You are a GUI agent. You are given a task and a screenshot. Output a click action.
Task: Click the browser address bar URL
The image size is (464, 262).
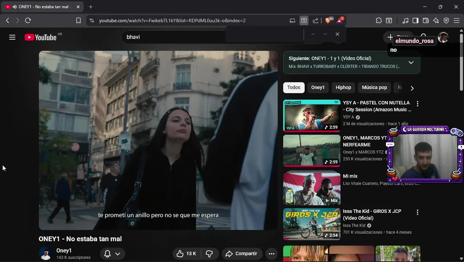tap(172, 21)
